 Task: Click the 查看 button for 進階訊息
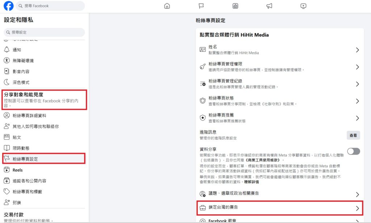(353, 135)
